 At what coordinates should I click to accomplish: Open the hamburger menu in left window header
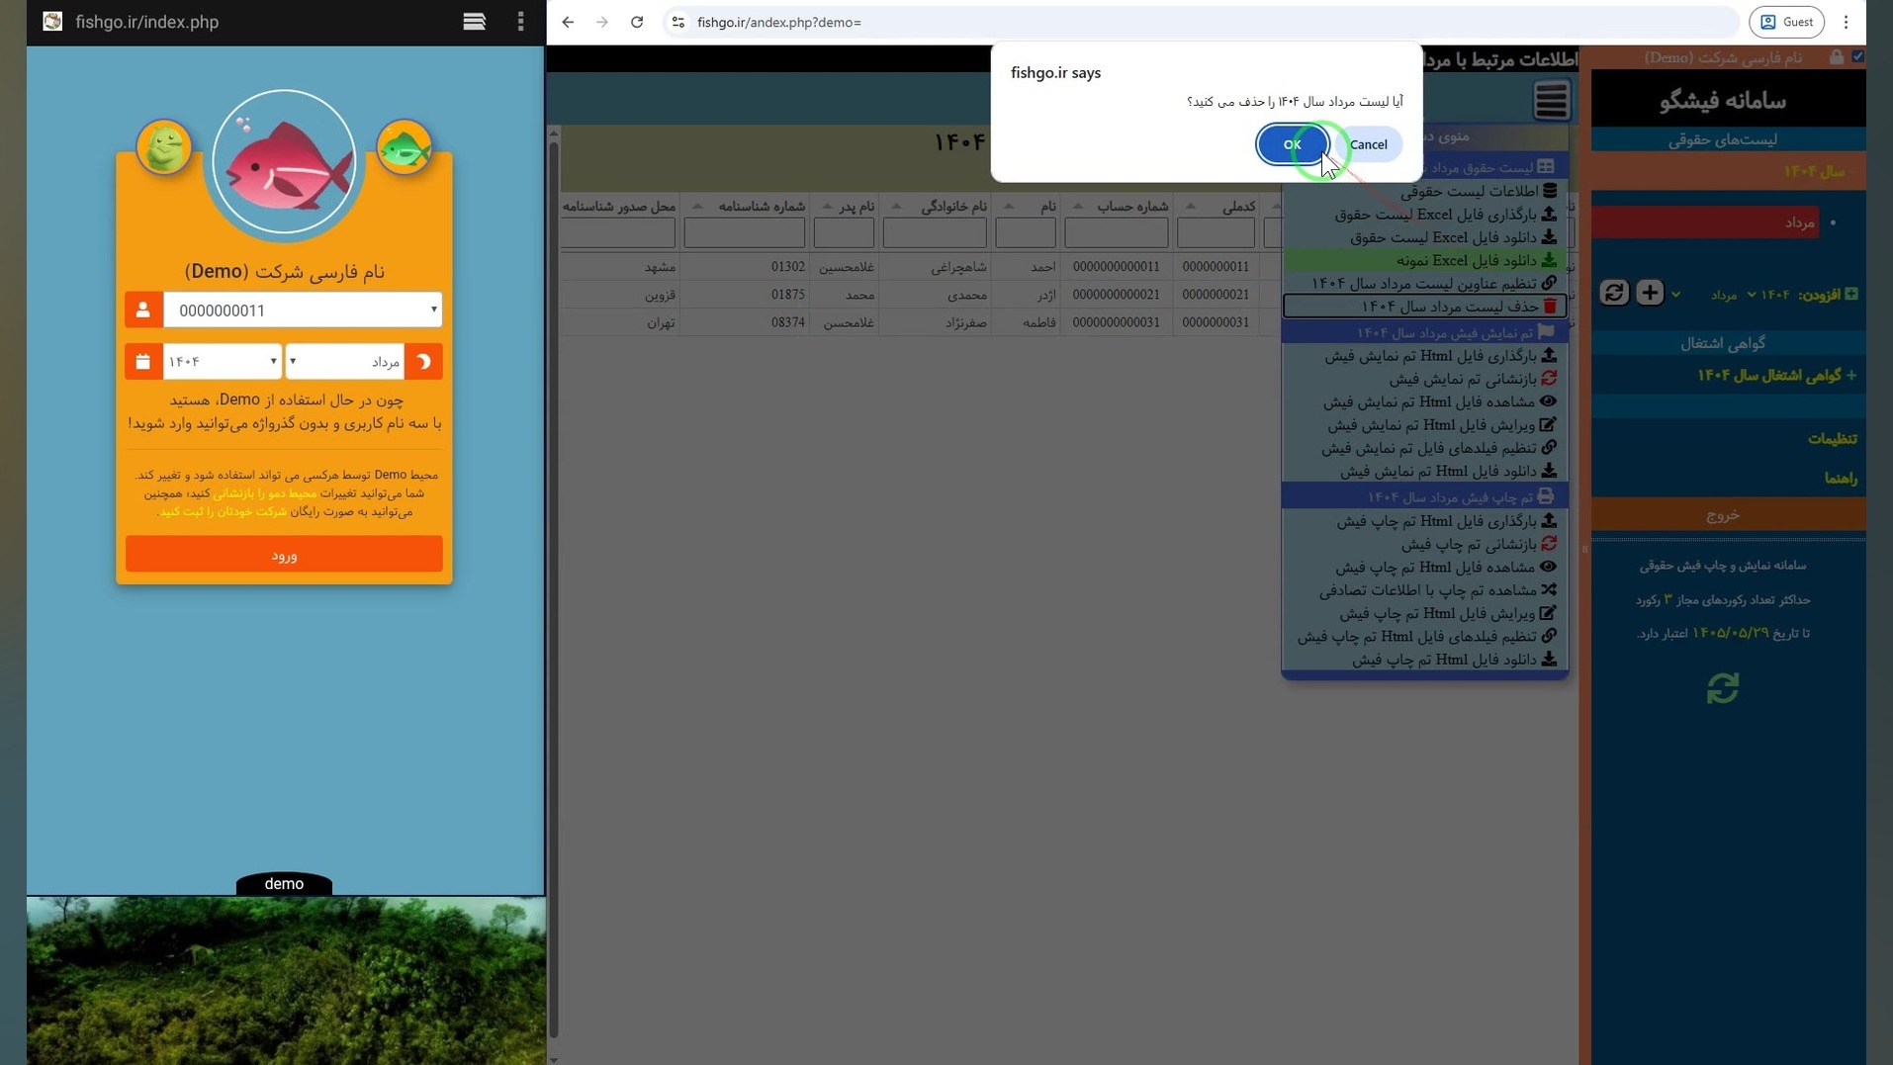[474, 22]
